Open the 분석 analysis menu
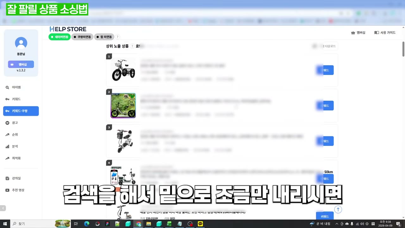The image size is (405, 228). (x=21, y=146)
